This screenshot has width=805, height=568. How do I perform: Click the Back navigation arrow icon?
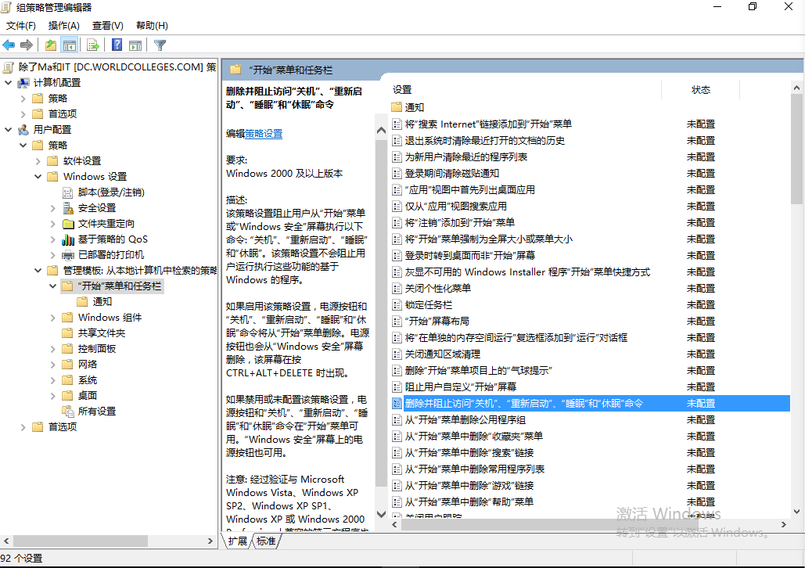9,45
